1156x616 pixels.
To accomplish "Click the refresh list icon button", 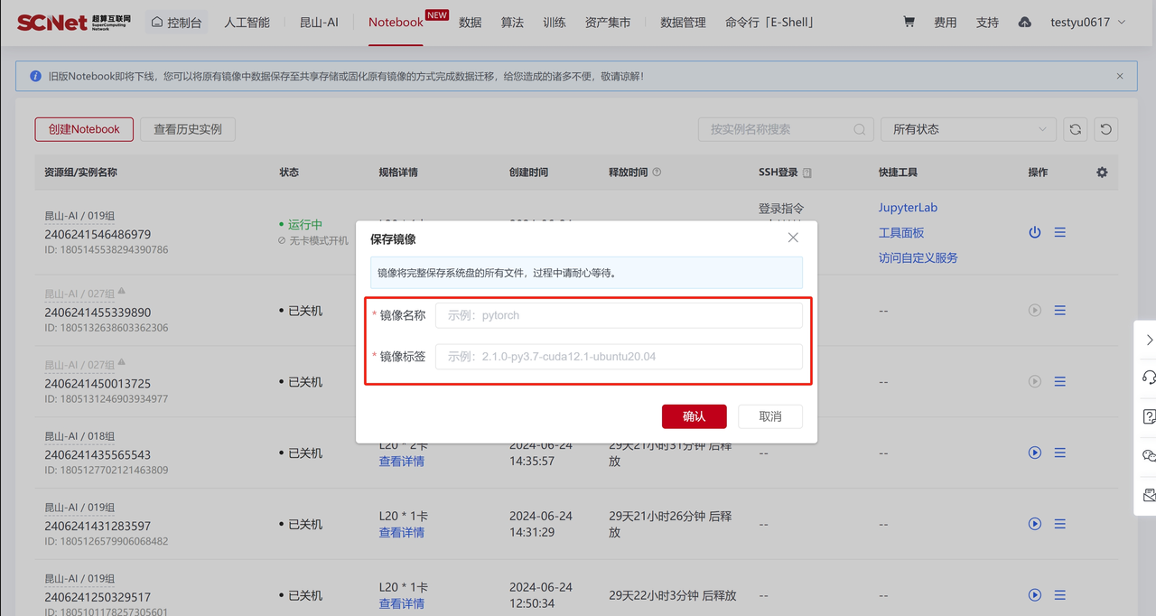I will click(1075, 129).
